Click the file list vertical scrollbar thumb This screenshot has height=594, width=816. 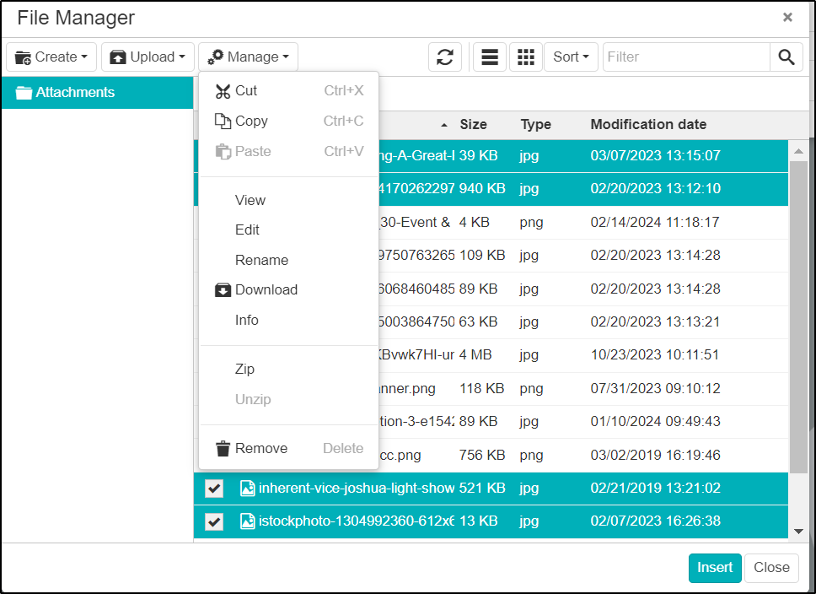pos(798,317)
